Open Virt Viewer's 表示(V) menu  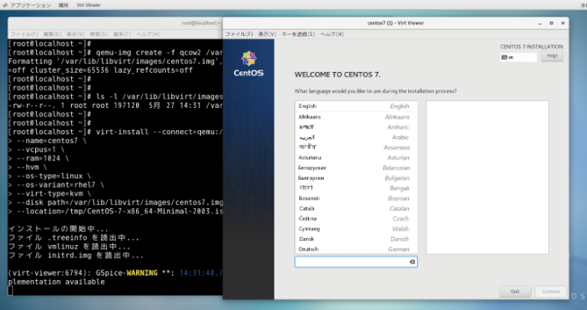267,34
